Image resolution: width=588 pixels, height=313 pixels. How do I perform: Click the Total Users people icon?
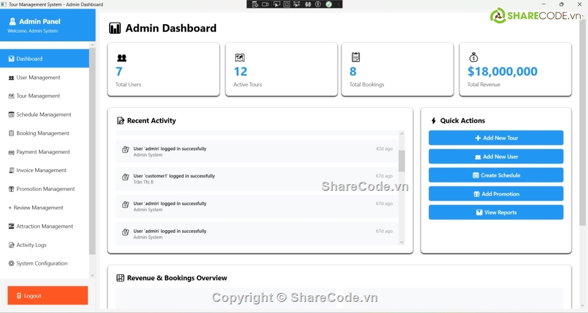[121, 58]
